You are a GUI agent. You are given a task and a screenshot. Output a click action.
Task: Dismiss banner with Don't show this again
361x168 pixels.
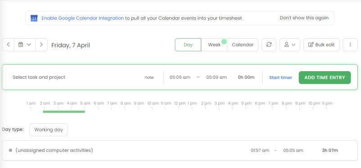[304, 18]
